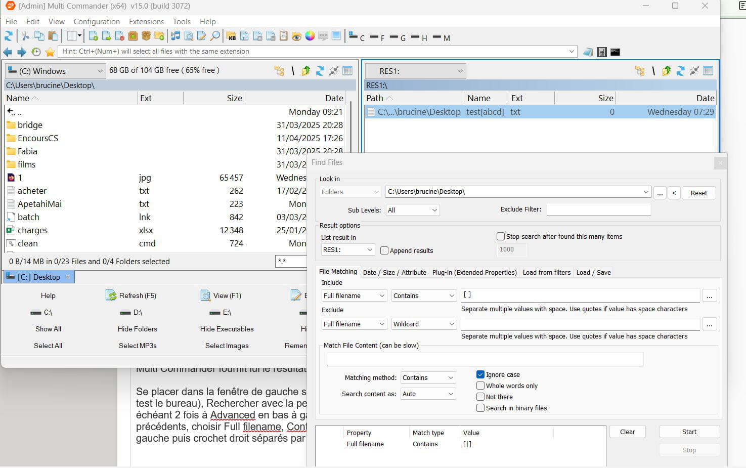The image size is (746, 468).
Task: Select the charges xlsx file row
Action: tap(157, 230)
